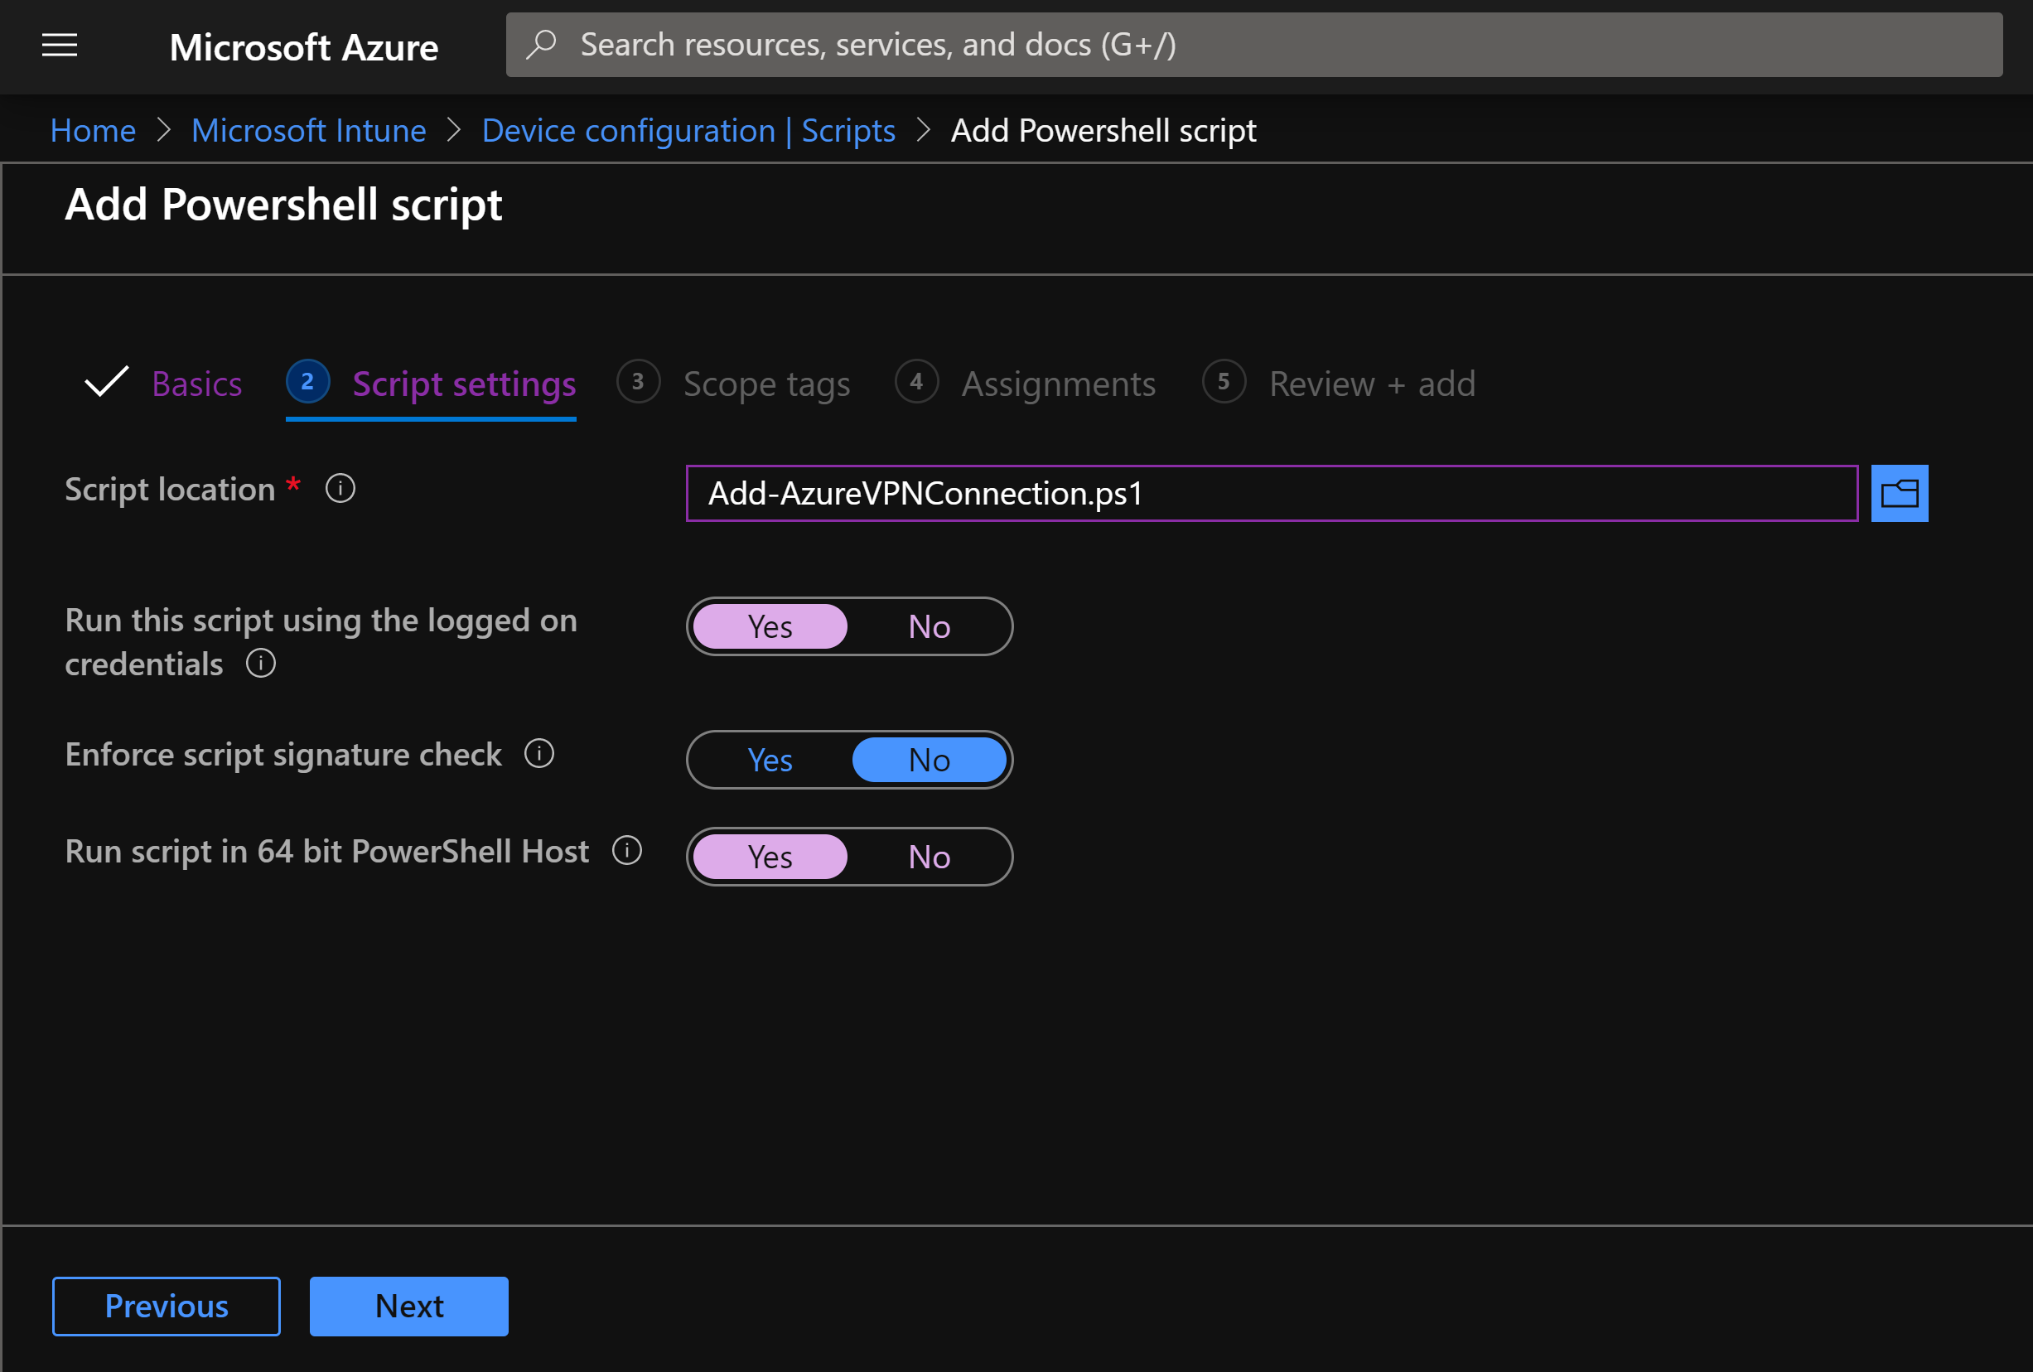Open the Scope tags tab
The image size is (2033, 1372).
(766, 384)
